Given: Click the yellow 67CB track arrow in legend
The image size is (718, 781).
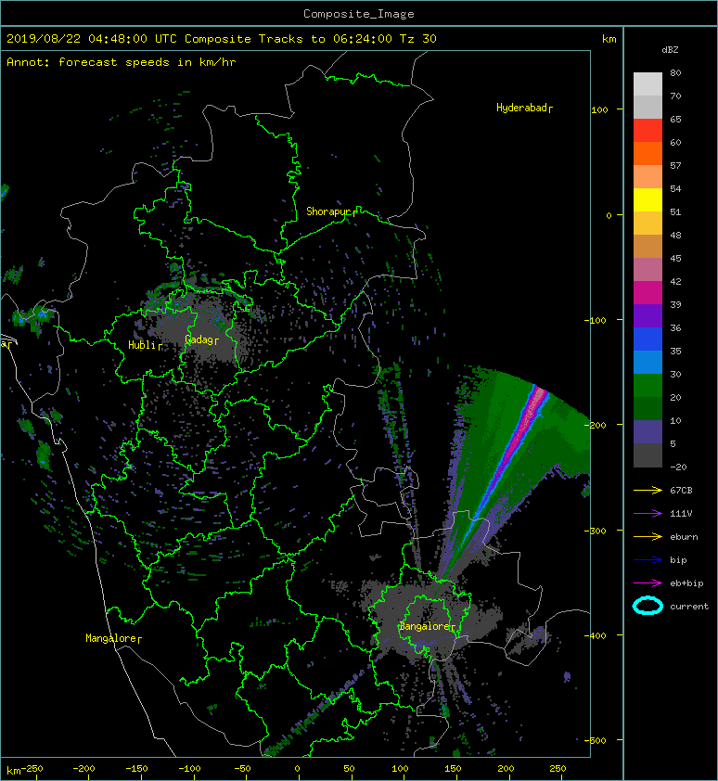Looking at the screenshot, I should click(x=647, y=491).
